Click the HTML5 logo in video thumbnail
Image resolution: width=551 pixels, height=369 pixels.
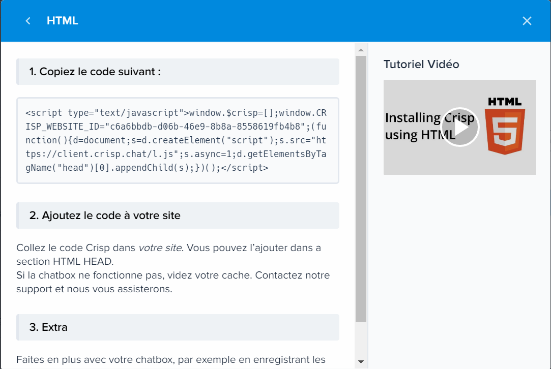(x=505, y=126)
